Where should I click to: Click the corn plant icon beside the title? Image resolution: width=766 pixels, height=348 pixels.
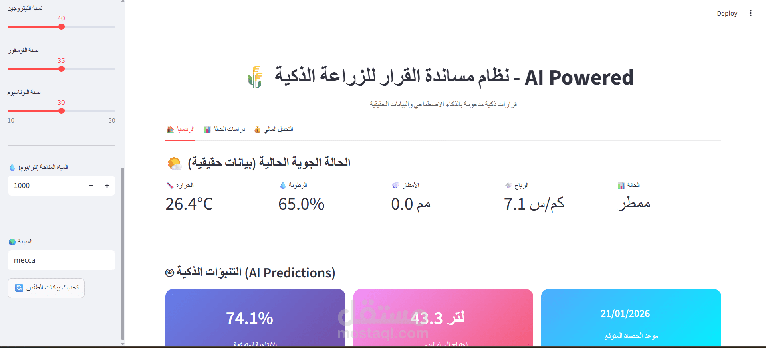coord(255,77)
